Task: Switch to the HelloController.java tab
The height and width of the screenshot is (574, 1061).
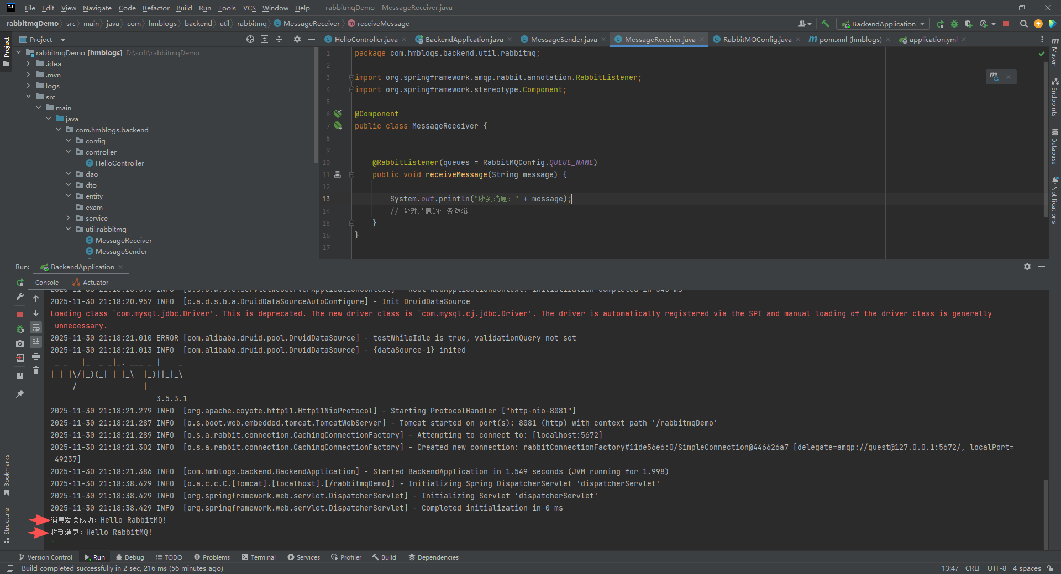Action: 366,39
